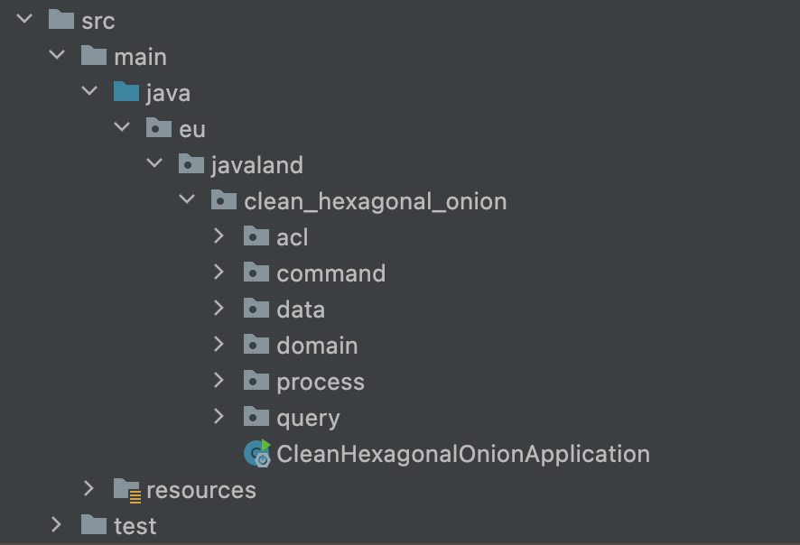
Task: Select the data package label
Action: pos(301,310)
